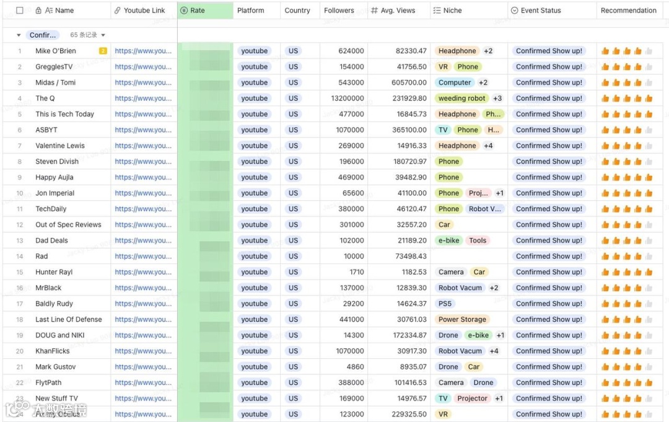Open Event Status dropdown for TechDaily
This screenshot has height=422, width=669.
[549, 209]
